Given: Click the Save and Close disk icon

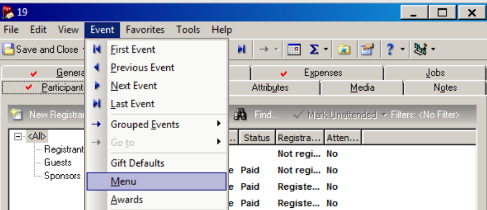Looking at the screenshot, I should (x=8, y=49).
